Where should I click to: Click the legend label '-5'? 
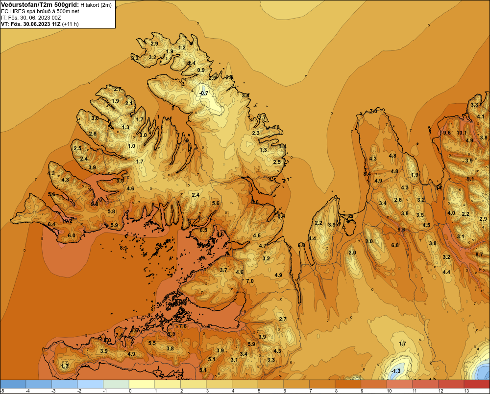tap(2, 391)
